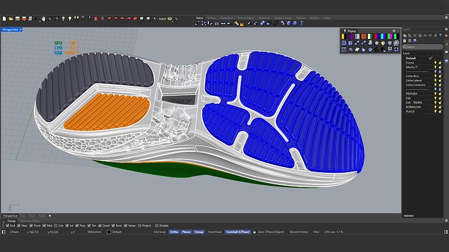The width and height of the screenshot is (449, 252).
Task: Click Move layer down arrow icon
Action: pos(430,36)
